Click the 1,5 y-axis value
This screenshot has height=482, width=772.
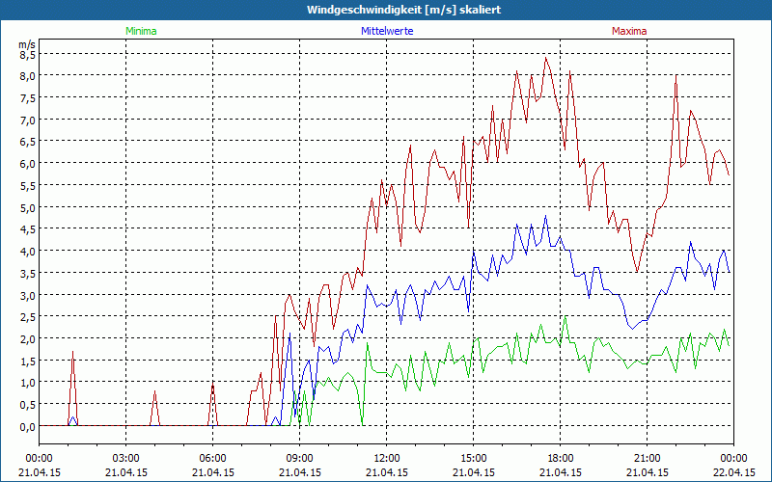pyautogui.click(x=27, y=361)
